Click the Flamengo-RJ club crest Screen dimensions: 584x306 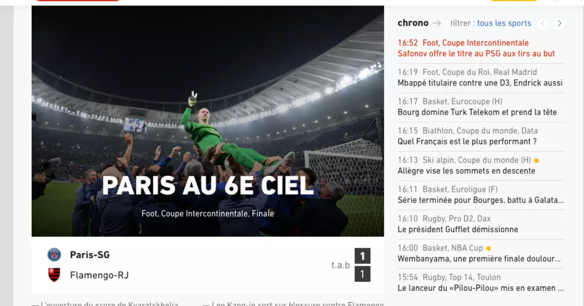(54, 275)
